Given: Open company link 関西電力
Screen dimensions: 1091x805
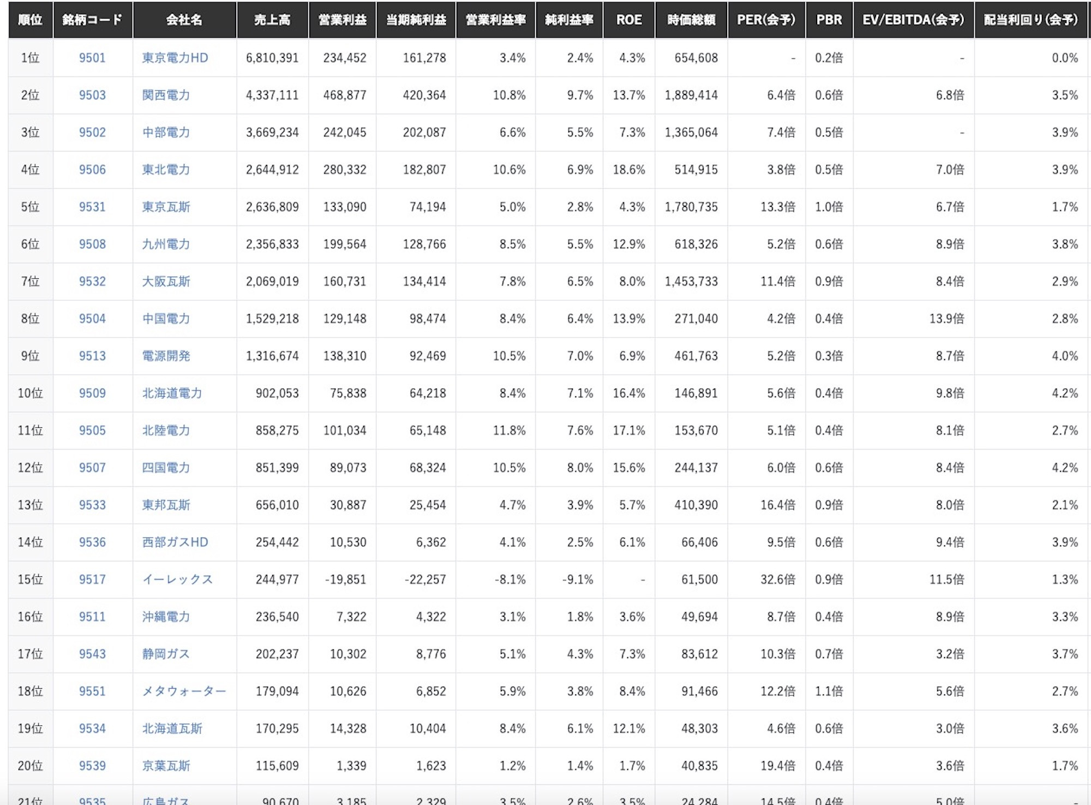Looking at the screenshot, I should point(166,95).
